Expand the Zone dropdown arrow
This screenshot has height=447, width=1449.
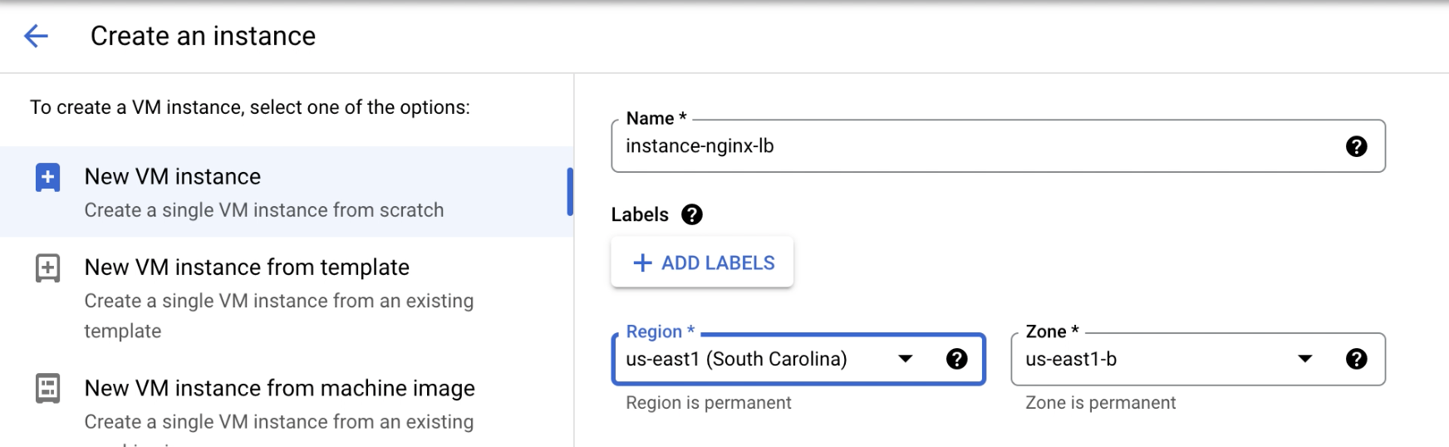tap(1305, 359)
